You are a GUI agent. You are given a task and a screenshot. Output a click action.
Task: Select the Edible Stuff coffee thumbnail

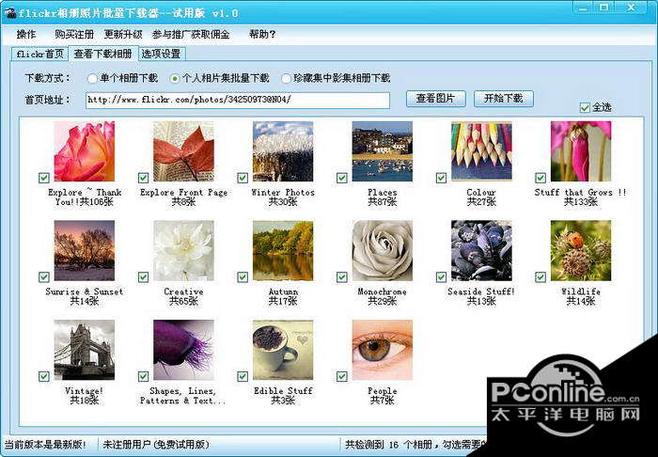click(x=283, y=350)
